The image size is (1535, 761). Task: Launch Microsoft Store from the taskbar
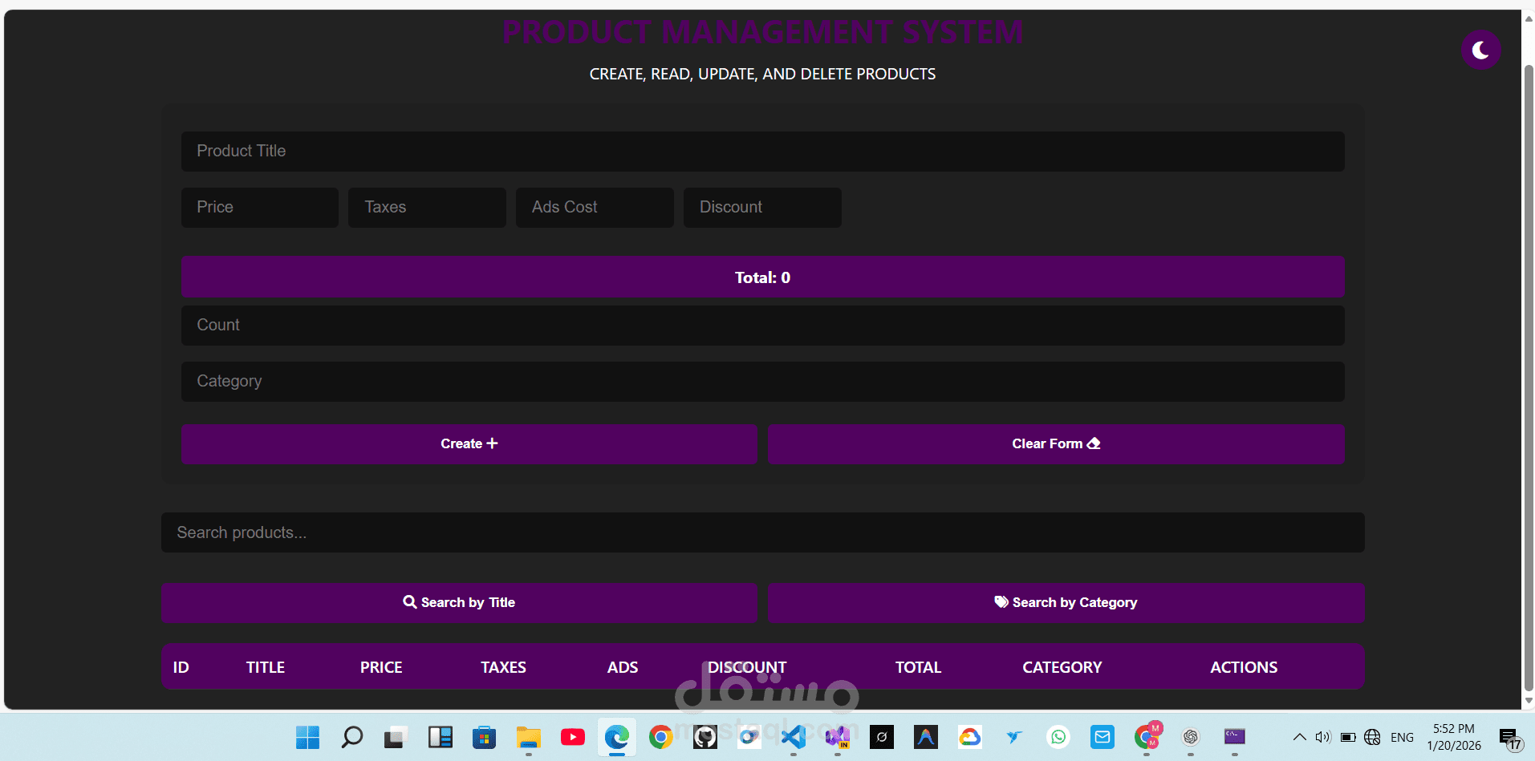click(x=484, y=737)
